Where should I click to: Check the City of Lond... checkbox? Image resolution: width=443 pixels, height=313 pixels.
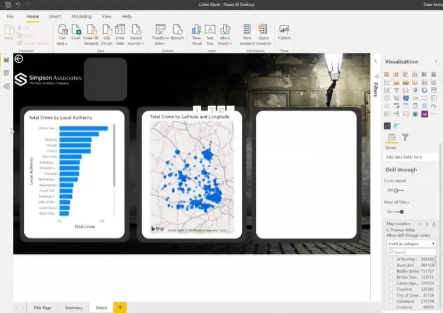[391, 295]
